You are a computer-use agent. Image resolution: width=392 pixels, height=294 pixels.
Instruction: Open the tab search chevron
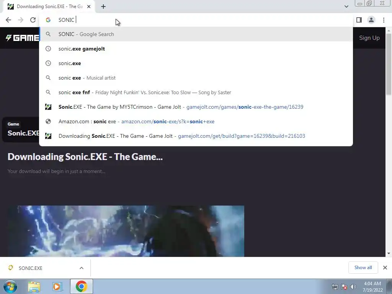click(346, 7)
